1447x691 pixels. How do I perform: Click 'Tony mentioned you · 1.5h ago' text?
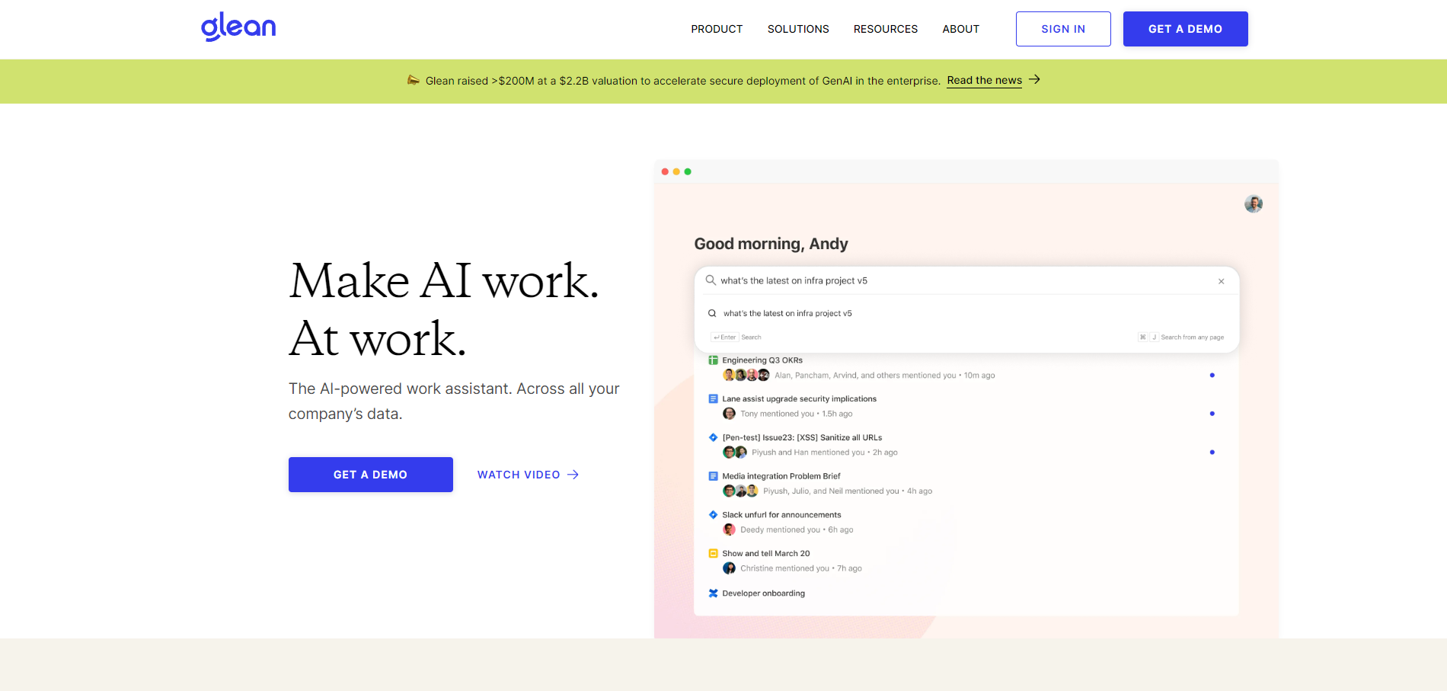pos(797,414)
